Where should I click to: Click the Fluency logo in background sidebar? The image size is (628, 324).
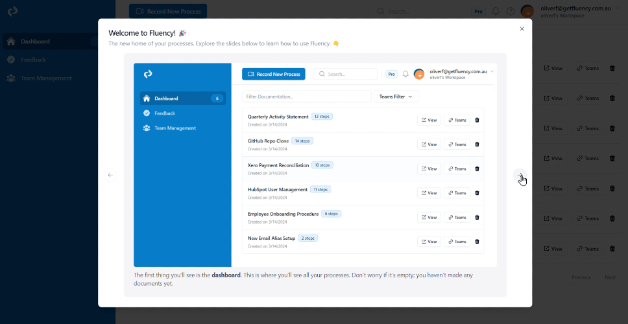click(12, 11)
